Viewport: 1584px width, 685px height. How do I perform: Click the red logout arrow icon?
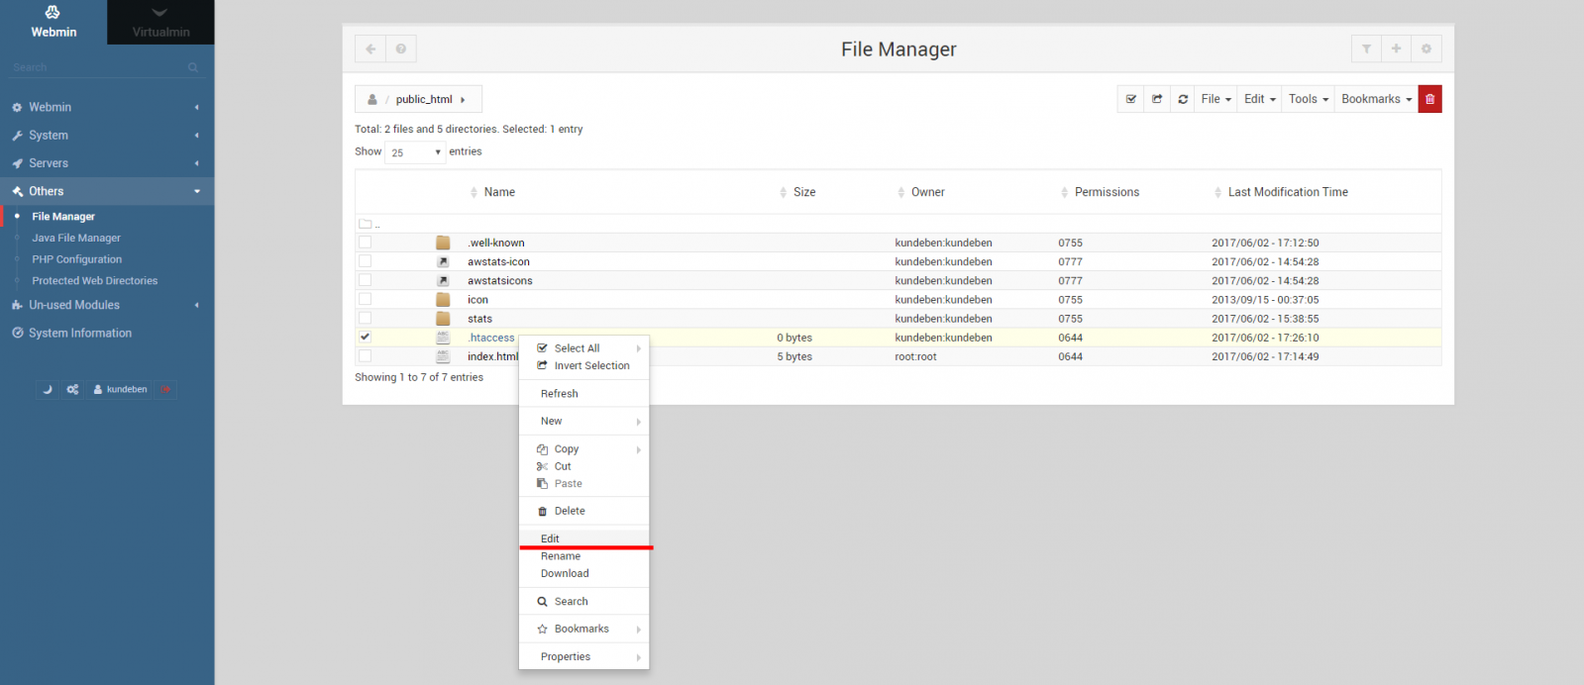click(165, 390)
